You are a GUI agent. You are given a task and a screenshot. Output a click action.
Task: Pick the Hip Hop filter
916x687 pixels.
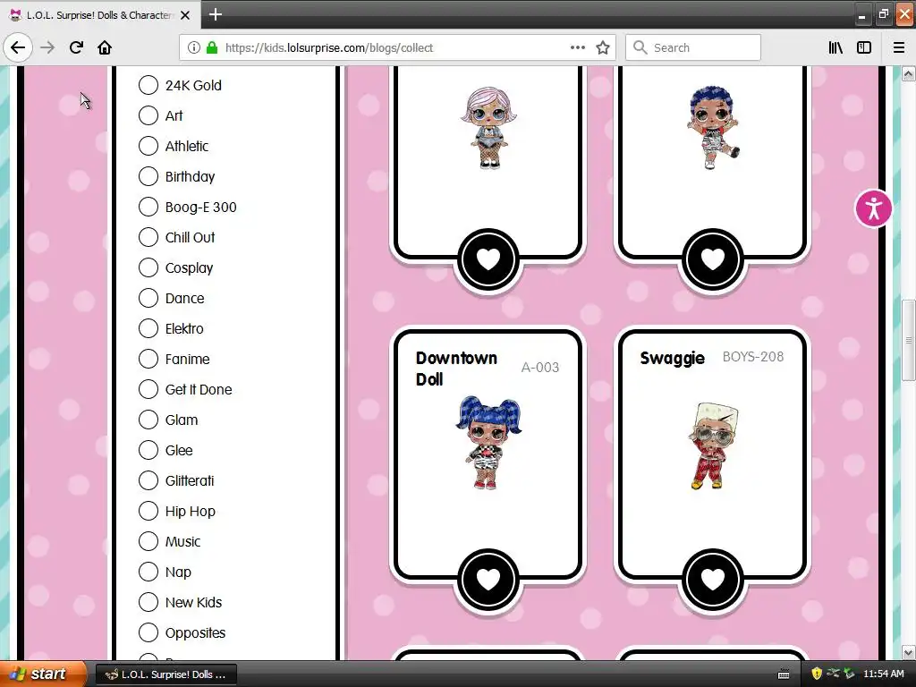click(x=177, y=511)
